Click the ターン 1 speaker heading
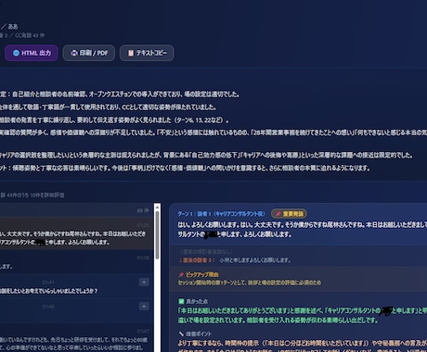Screen dimensions: 427x352 (221, 214)
